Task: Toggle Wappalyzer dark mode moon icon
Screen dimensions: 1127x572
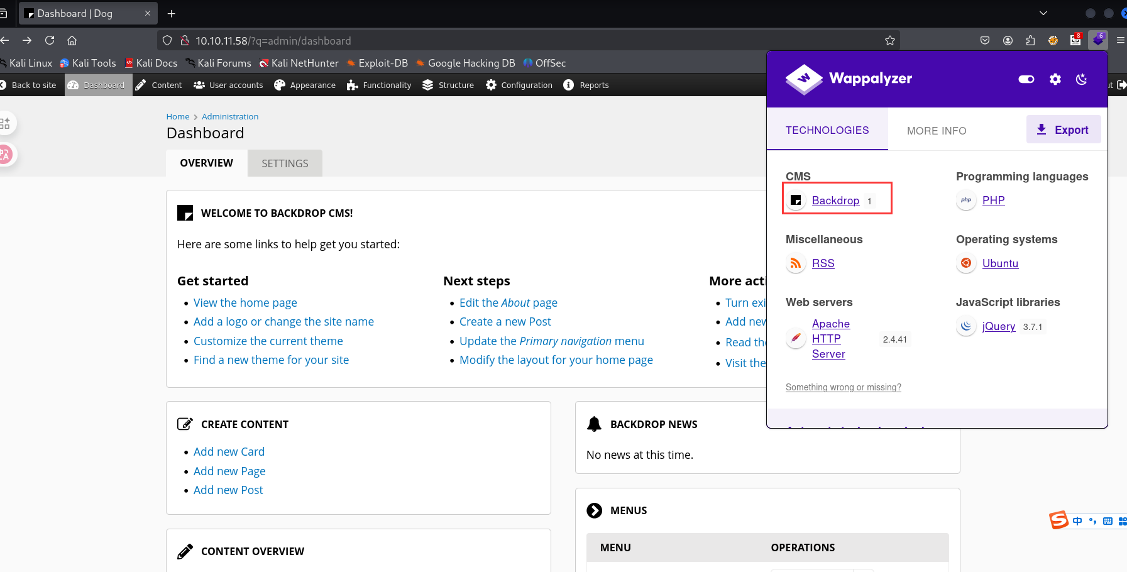Action: [1081, 79]
